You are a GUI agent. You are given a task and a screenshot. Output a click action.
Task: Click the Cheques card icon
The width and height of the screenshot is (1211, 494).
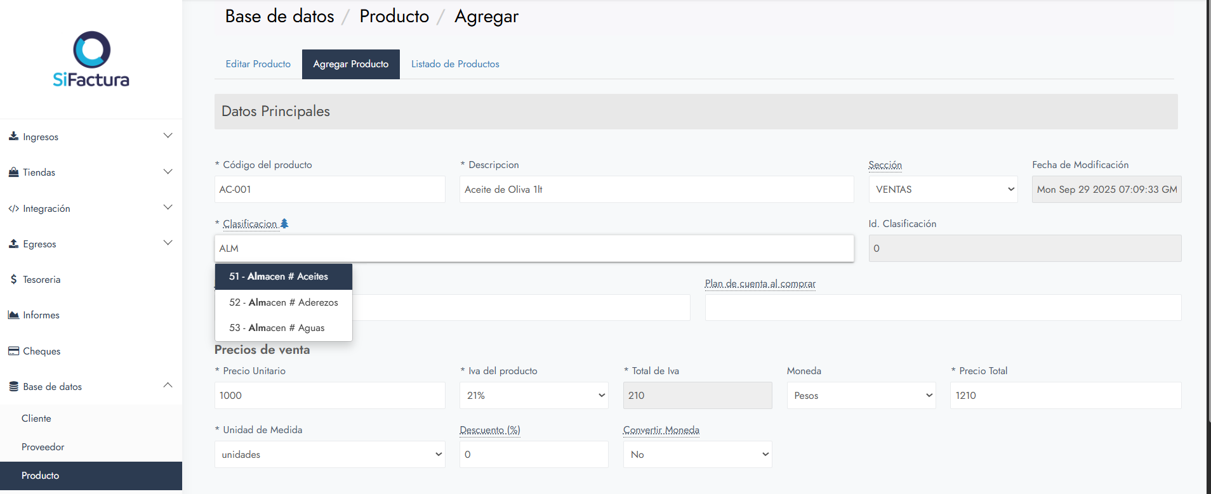pyautogui.click(x=13, y=351)
